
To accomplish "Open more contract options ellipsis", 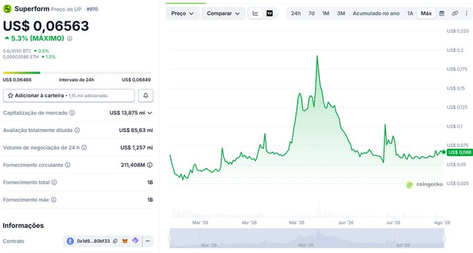I will coord(147,241).
